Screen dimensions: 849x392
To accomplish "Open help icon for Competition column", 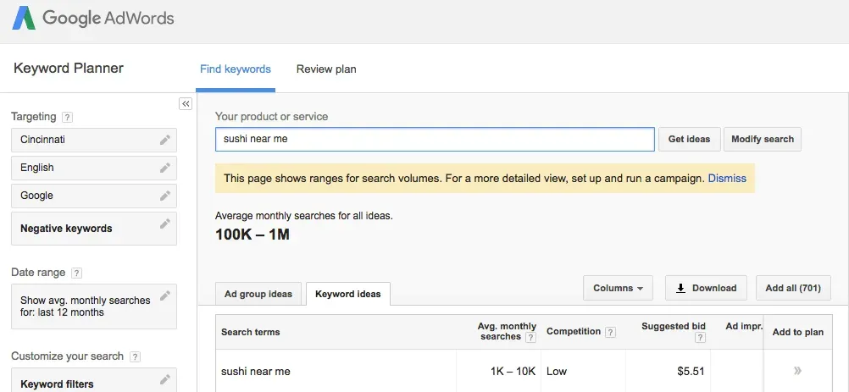I will (610, 332).
